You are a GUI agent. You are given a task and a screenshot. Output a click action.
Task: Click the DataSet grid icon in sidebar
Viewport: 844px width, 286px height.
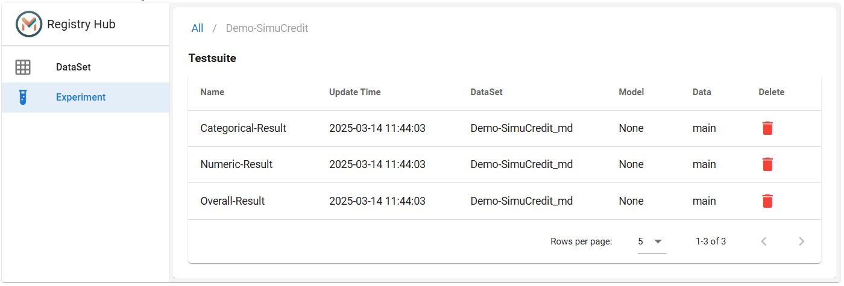pos(23,67)
